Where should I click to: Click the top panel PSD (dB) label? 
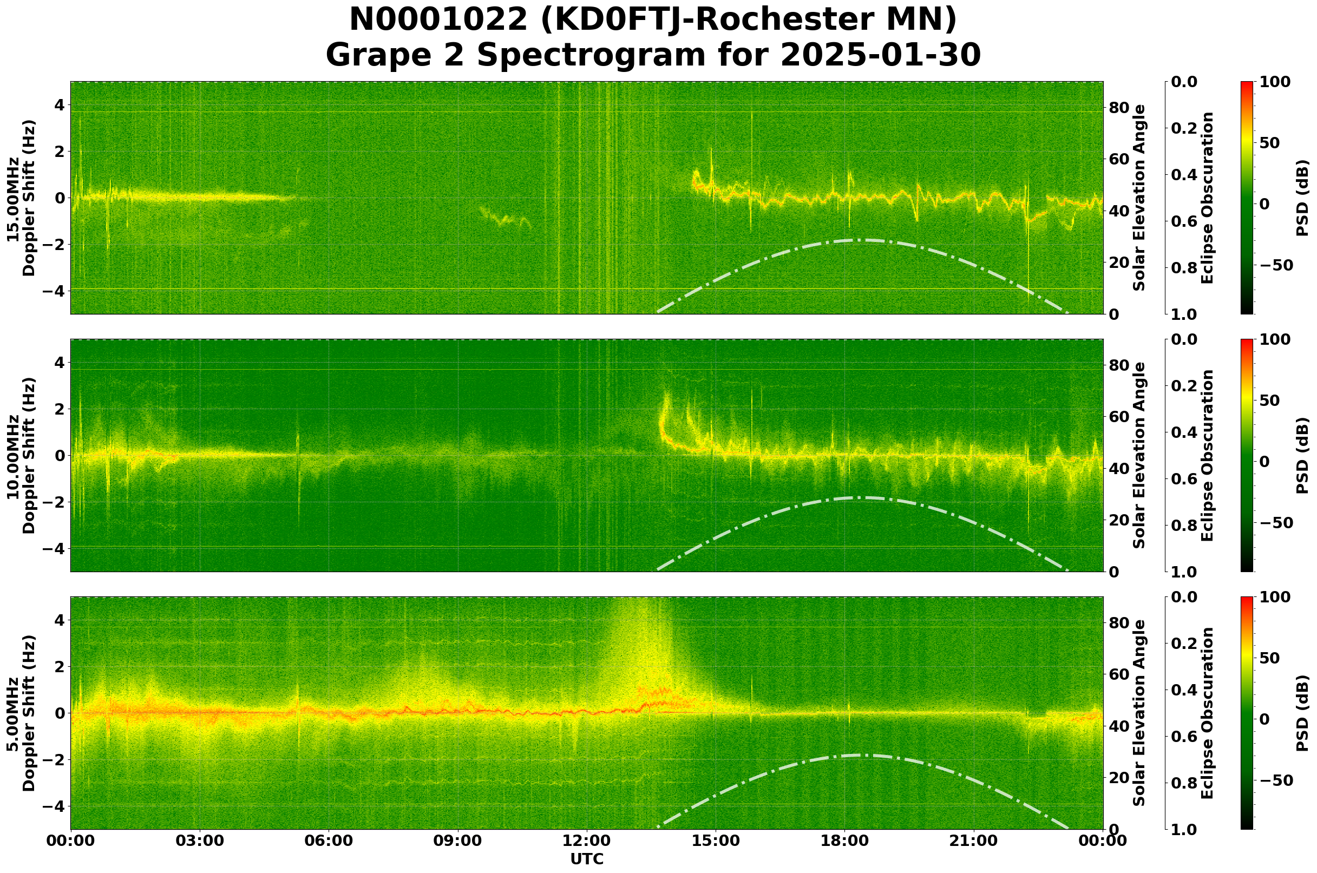1302,198
